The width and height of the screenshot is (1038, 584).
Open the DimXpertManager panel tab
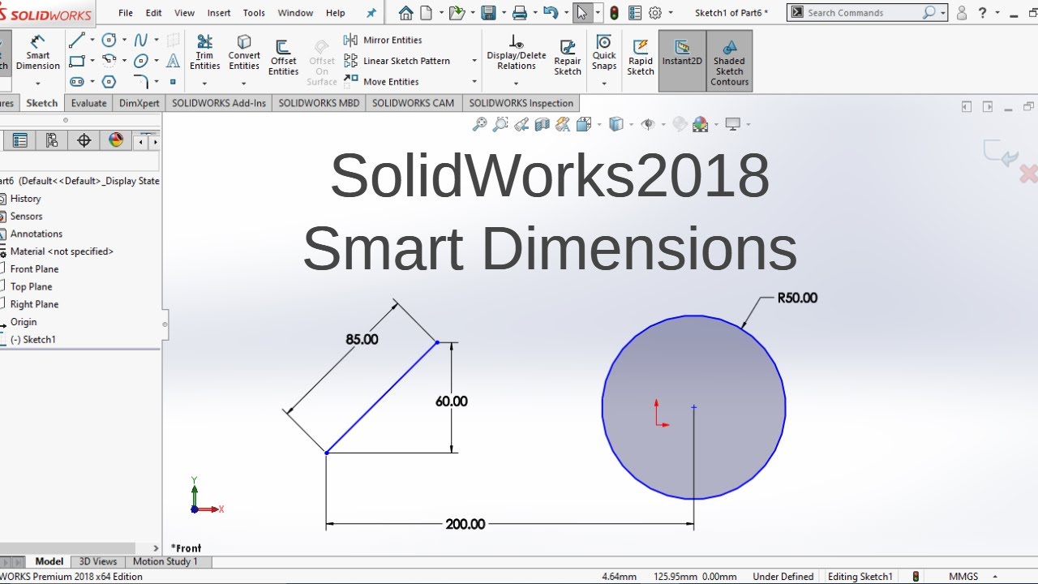pyautogui.click(x=84, y=140)
